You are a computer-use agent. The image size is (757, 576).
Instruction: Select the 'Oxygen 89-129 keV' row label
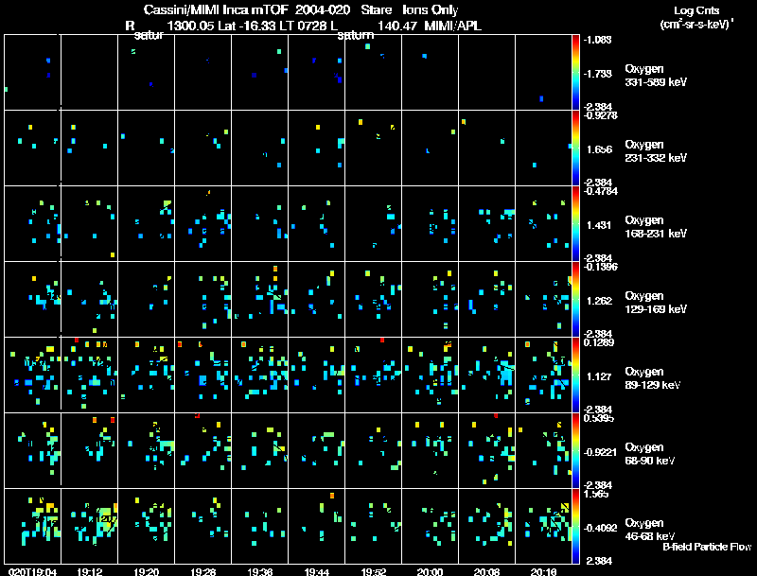click(653, 378)
